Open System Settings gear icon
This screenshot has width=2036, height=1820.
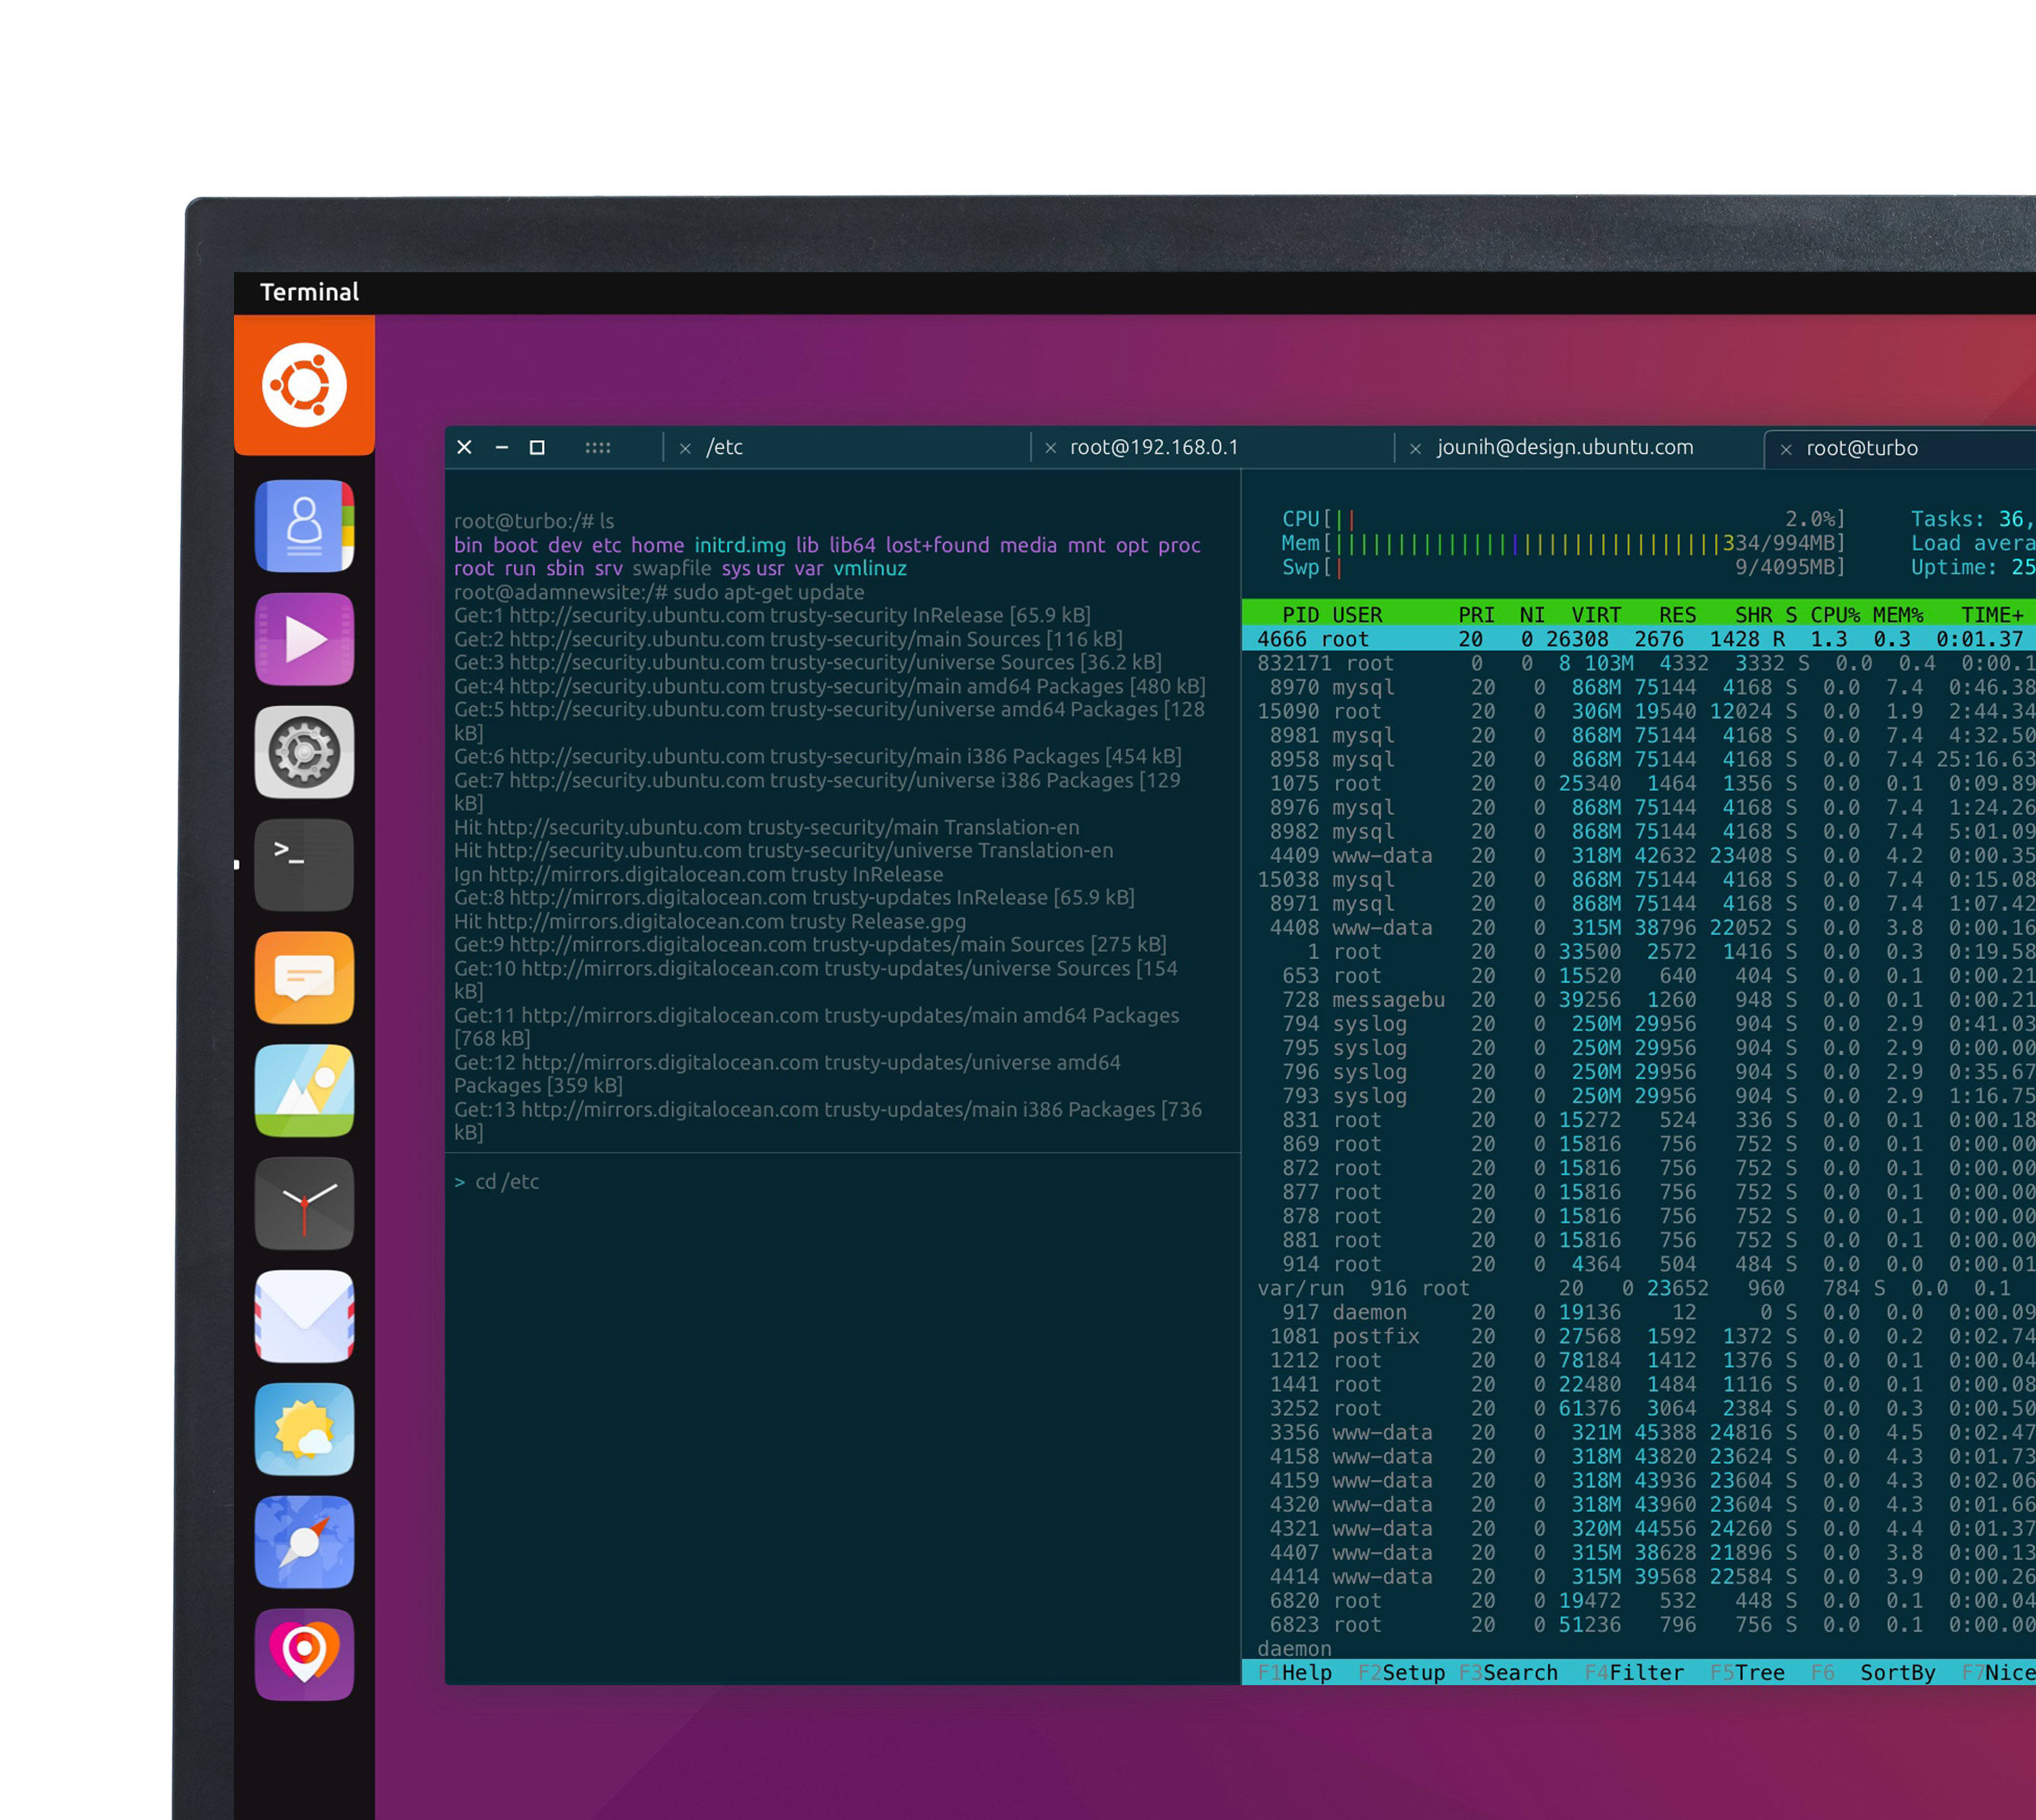304,752
